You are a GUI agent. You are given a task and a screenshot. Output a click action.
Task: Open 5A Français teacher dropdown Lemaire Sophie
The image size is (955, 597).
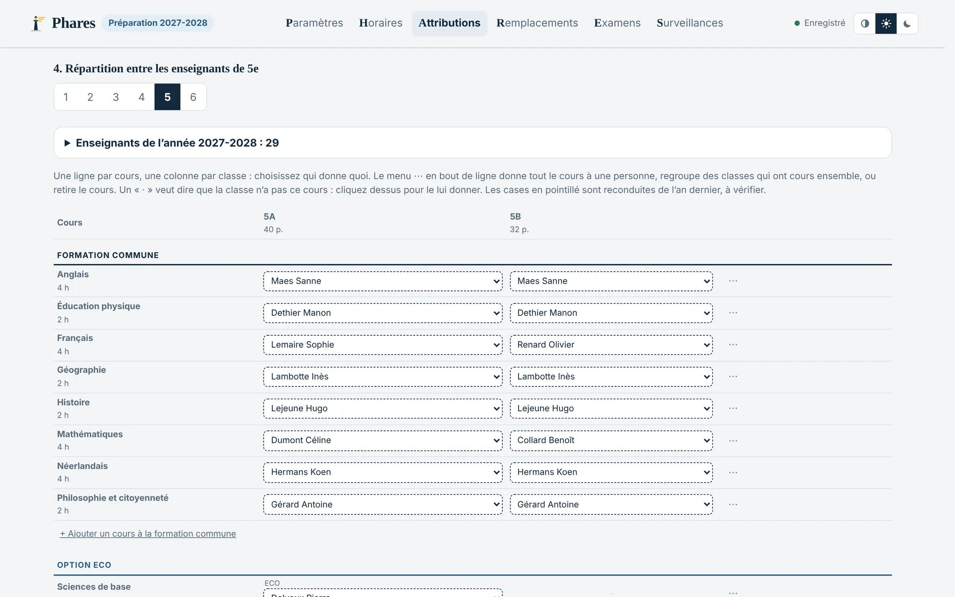pyautogui.click(x=382, y=345)
